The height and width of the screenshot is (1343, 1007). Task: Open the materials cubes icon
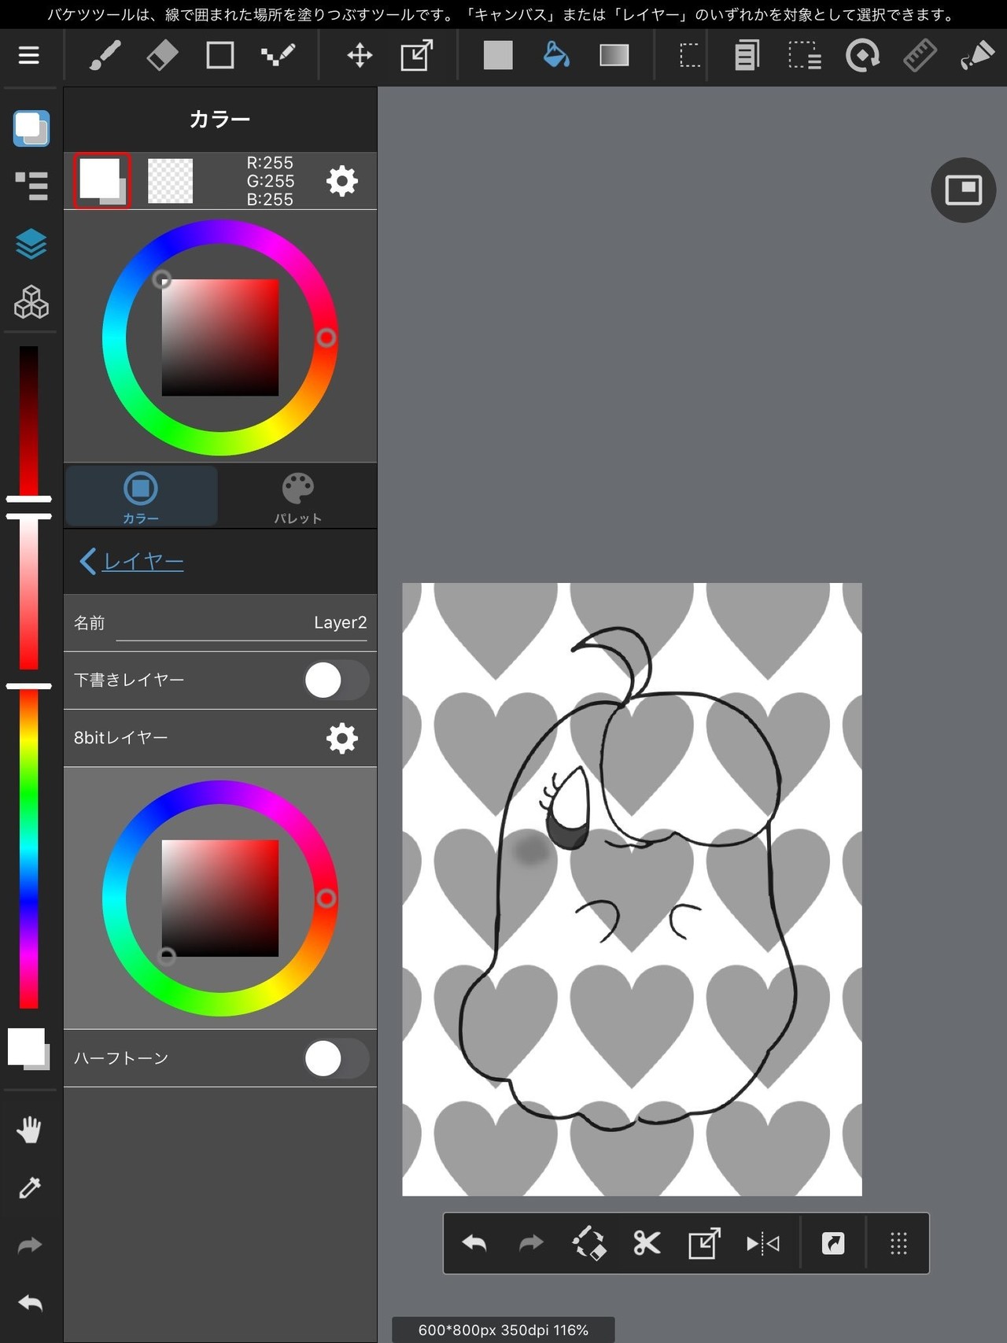[x=31, y=301]
